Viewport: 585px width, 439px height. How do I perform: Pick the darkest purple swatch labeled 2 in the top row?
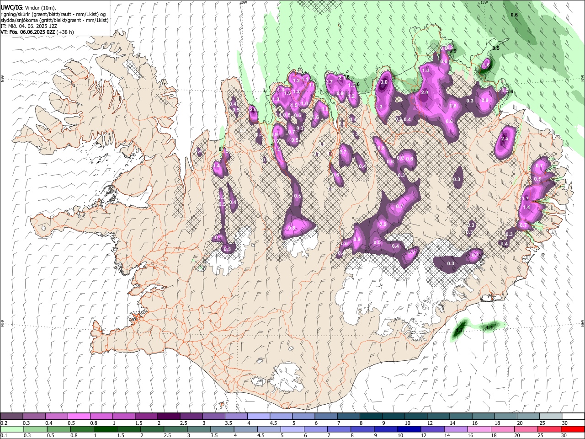coord(169,416)
